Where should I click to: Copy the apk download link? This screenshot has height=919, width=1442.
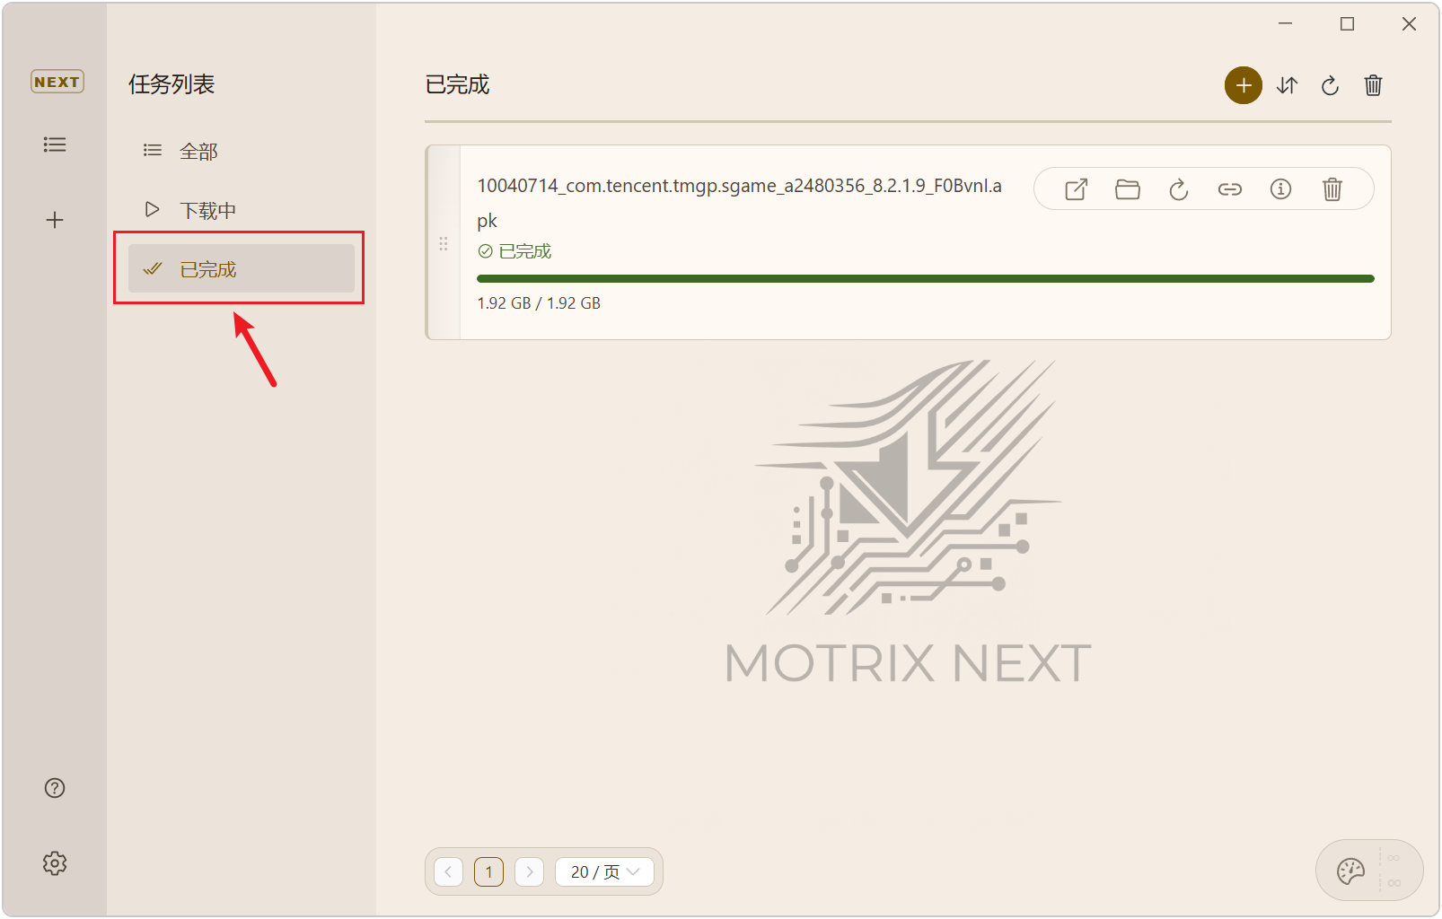(x=1230, y=189)
